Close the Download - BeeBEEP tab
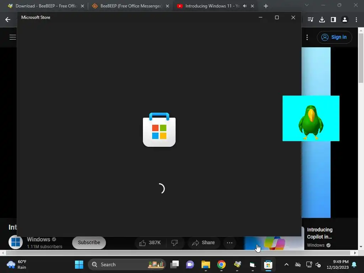This screenshot has height=273, width=364. point(82,6)
